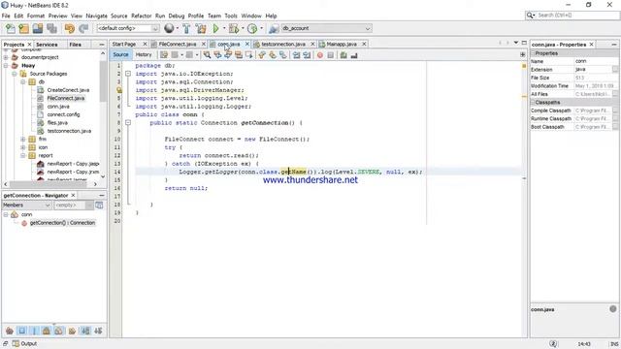Collapse the report package node

[x=23, y=155]
